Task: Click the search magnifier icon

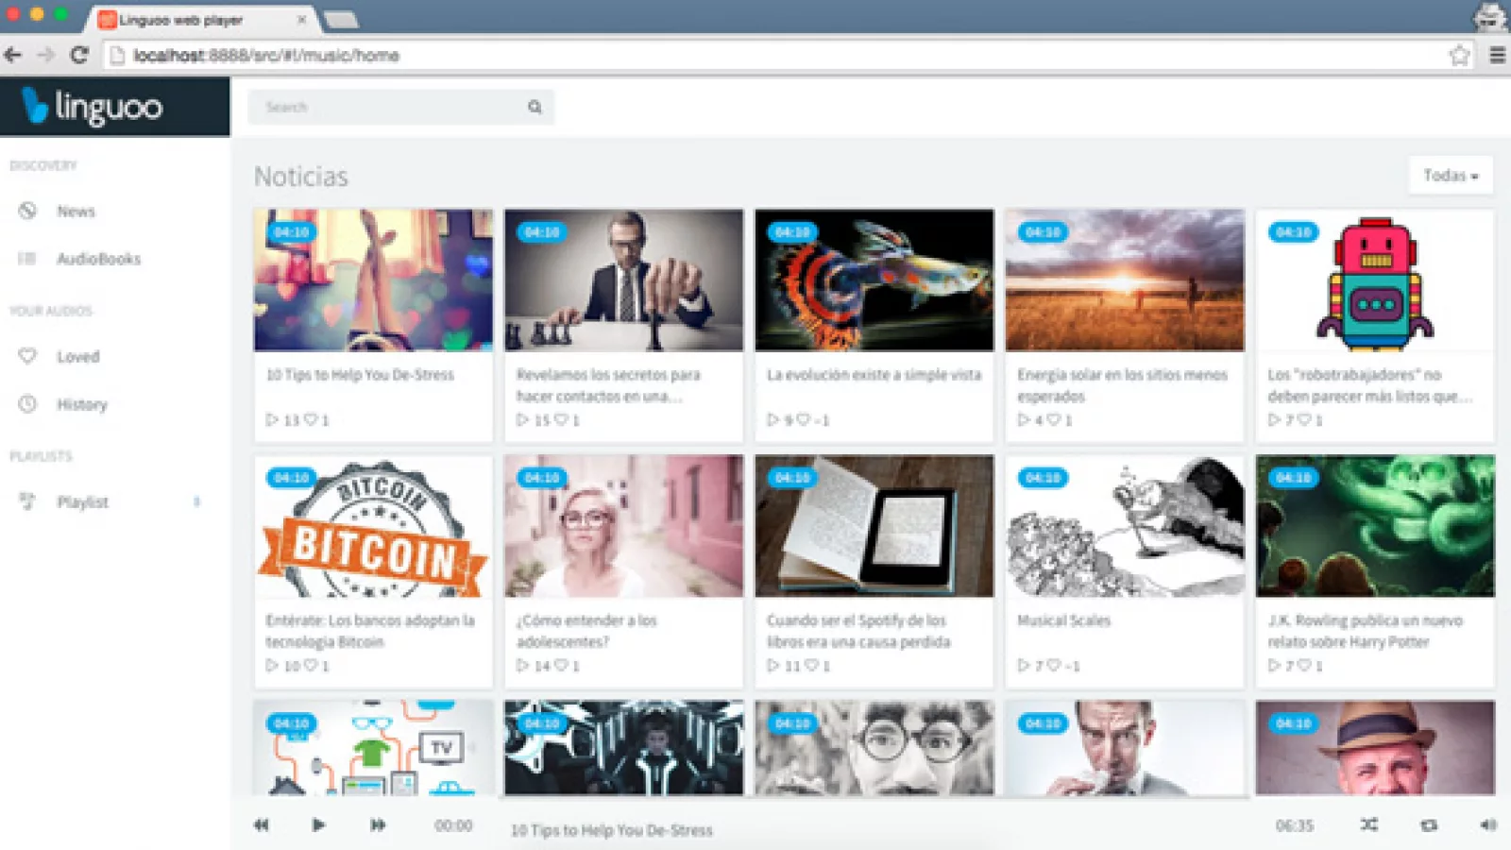Action: 535,107
